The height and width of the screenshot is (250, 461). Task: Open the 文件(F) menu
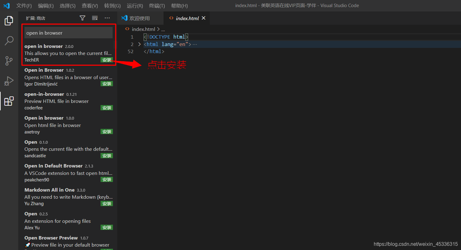pyautogui.click(x=24, y=6)
